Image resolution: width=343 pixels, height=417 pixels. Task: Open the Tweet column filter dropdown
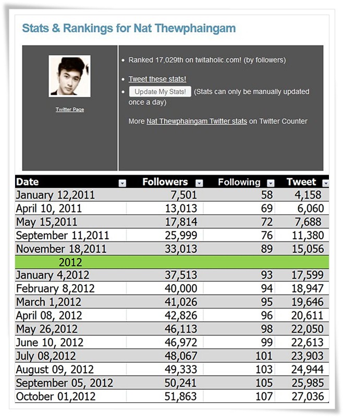pyautogui.click(x=326, y=183)
